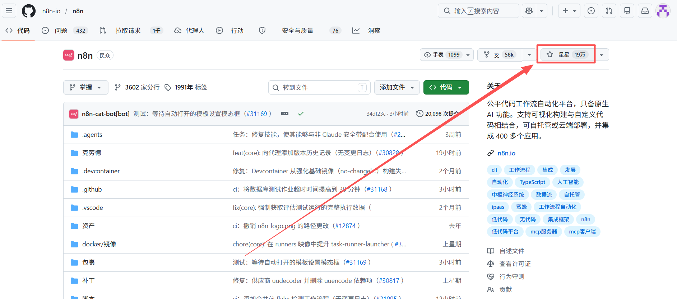The width and height of the screenshot is (677, 299).
Task: Switch to the 问题 tab
Action: click(65, 31)
